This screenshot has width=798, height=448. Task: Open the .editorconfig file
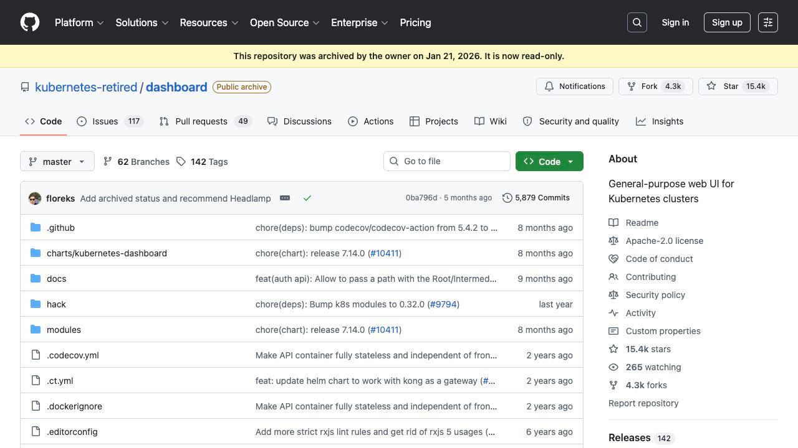72,432
